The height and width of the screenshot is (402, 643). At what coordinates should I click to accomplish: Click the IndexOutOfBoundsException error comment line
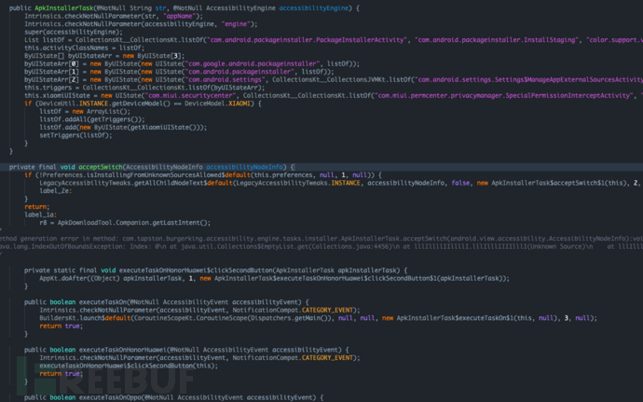(321, 246)
